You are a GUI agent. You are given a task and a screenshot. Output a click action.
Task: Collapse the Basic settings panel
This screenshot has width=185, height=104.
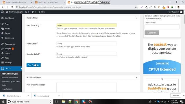click(136, 18)
